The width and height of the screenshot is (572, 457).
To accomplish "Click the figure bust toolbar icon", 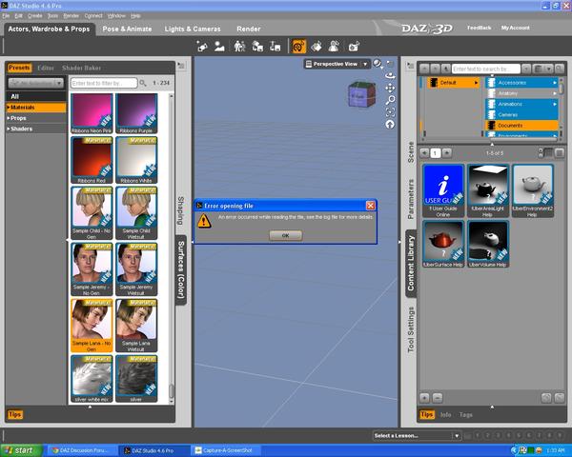I will [x=334, y=47].
